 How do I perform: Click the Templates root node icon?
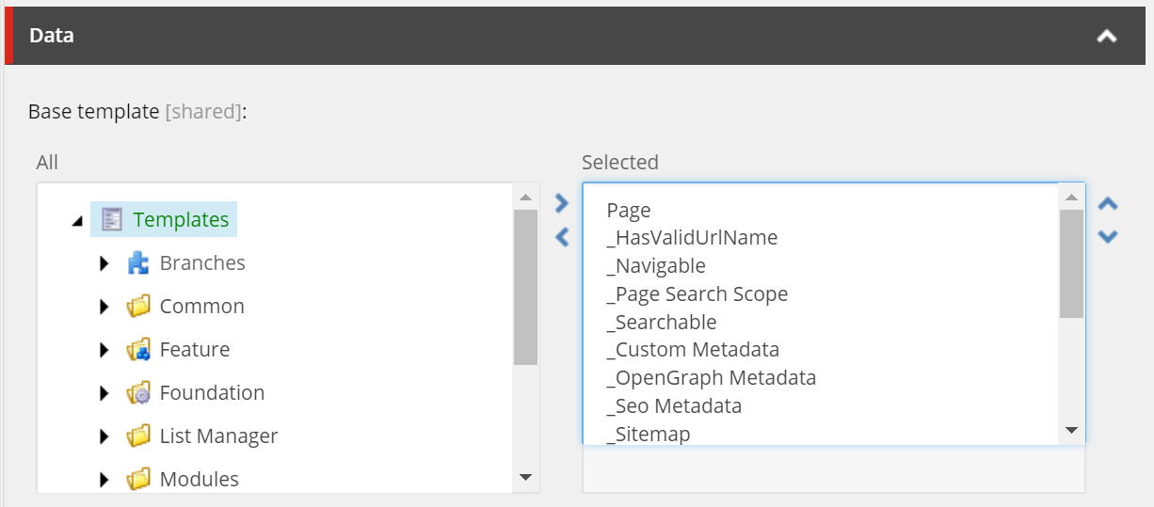click(112, 220)
